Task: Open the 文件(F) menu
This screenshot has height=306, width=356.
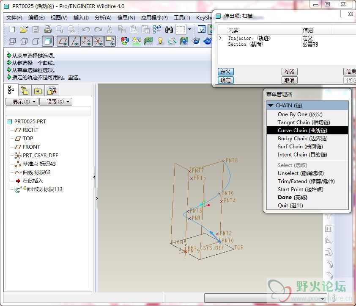Action: click(x=14, y=18)
